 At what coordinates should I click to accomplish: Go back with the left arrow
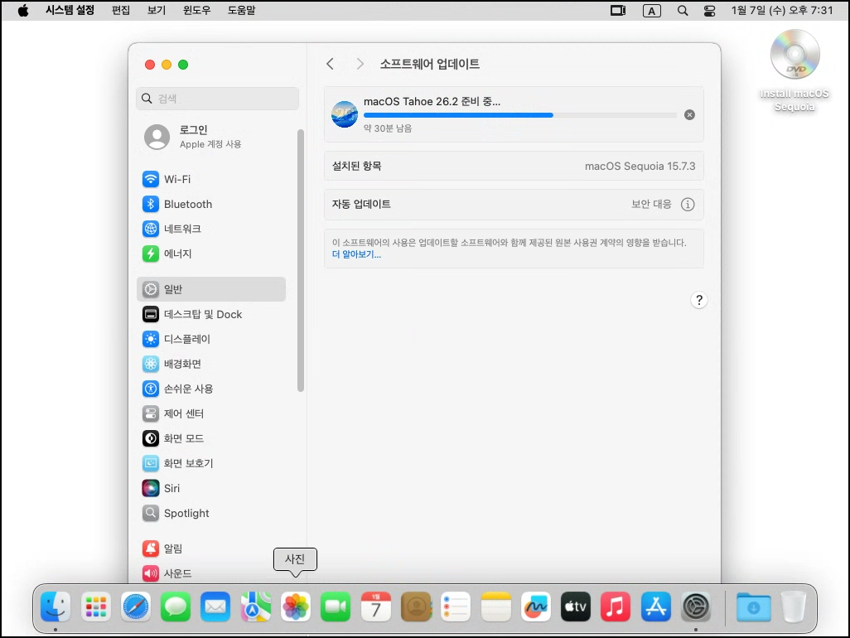click(x=330, y=64)
